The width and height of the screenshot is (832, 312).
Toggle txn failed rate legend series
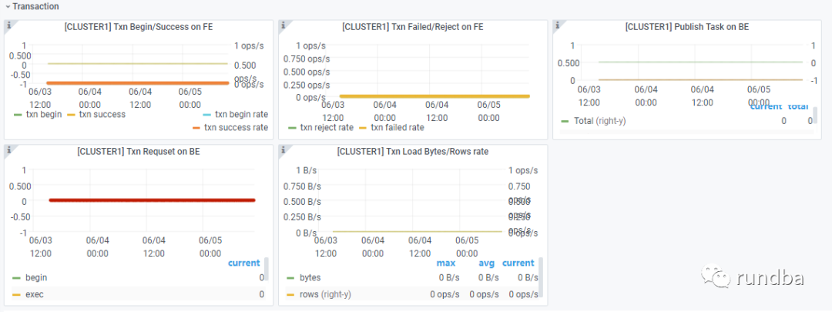pos(397,128)
